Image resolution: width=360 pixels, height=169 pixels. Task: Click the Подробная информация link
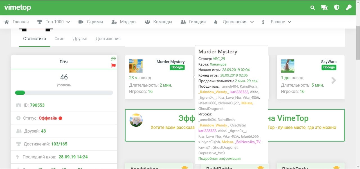coord(219,159)
